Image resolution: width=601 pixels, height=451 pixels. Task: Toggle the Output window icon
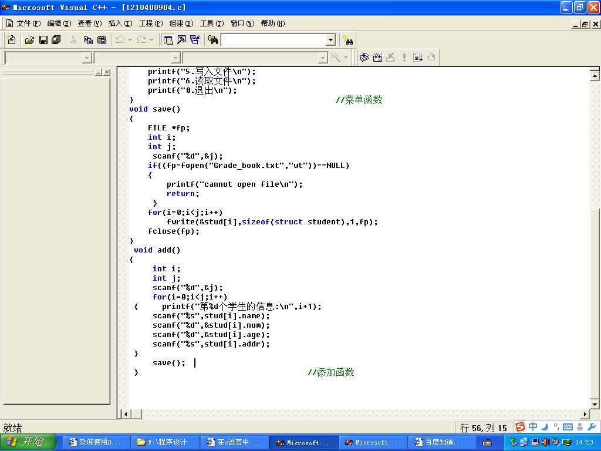coord(182,40)
